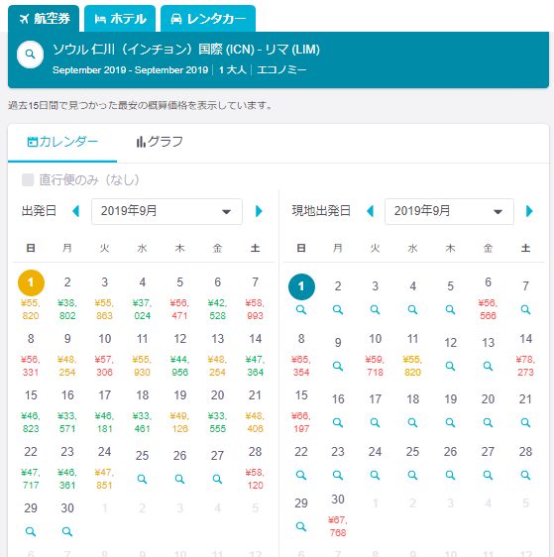The height and width of the screenshot is (557, 554).
Task: Search prices for return date 5
Action: point(450,310)
